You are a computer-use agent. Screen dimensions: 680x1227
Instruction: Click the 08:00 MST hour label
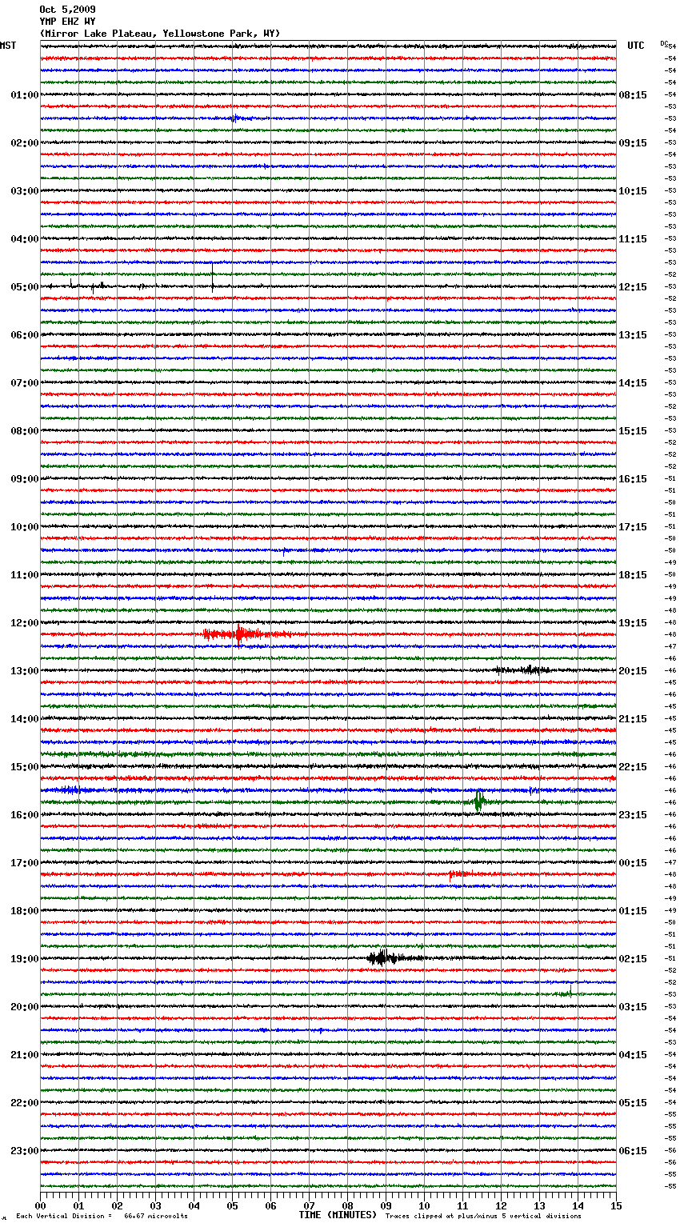25,431
